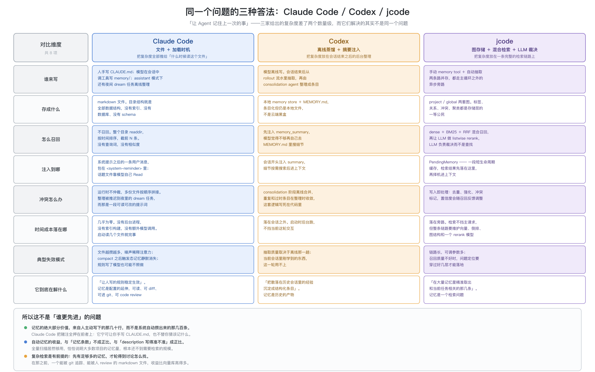Image resolution: width=595 pixels, height=372 pixels.
Task: Click the cell starting 落在会话之外
Action: click(x=339, y=229)
